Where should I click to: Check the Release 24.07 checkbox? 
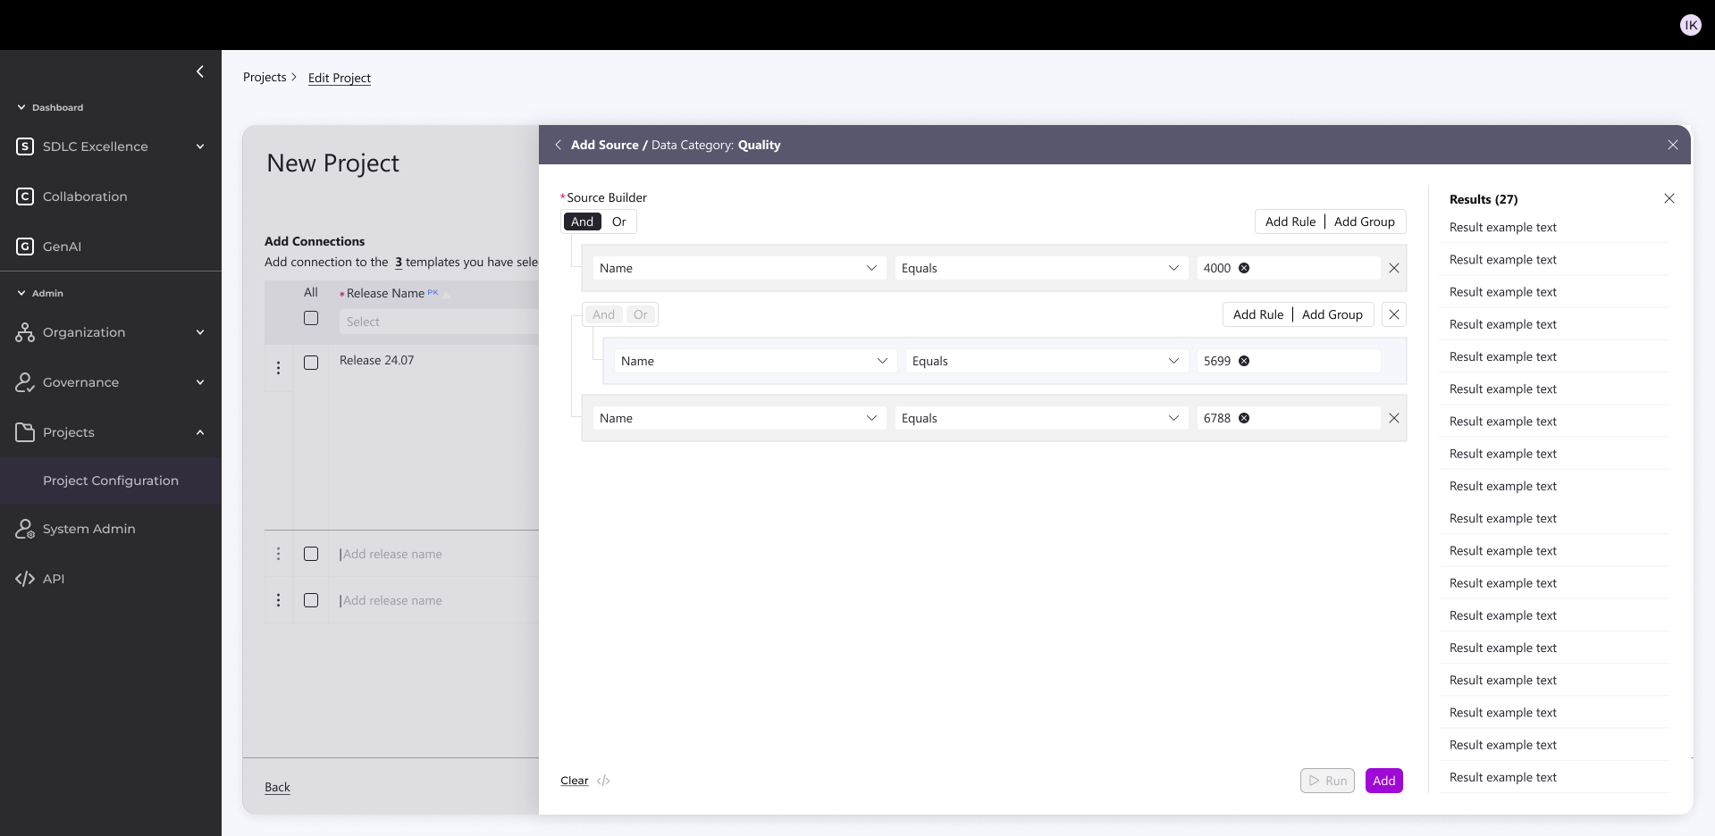[x=311, y=363]
